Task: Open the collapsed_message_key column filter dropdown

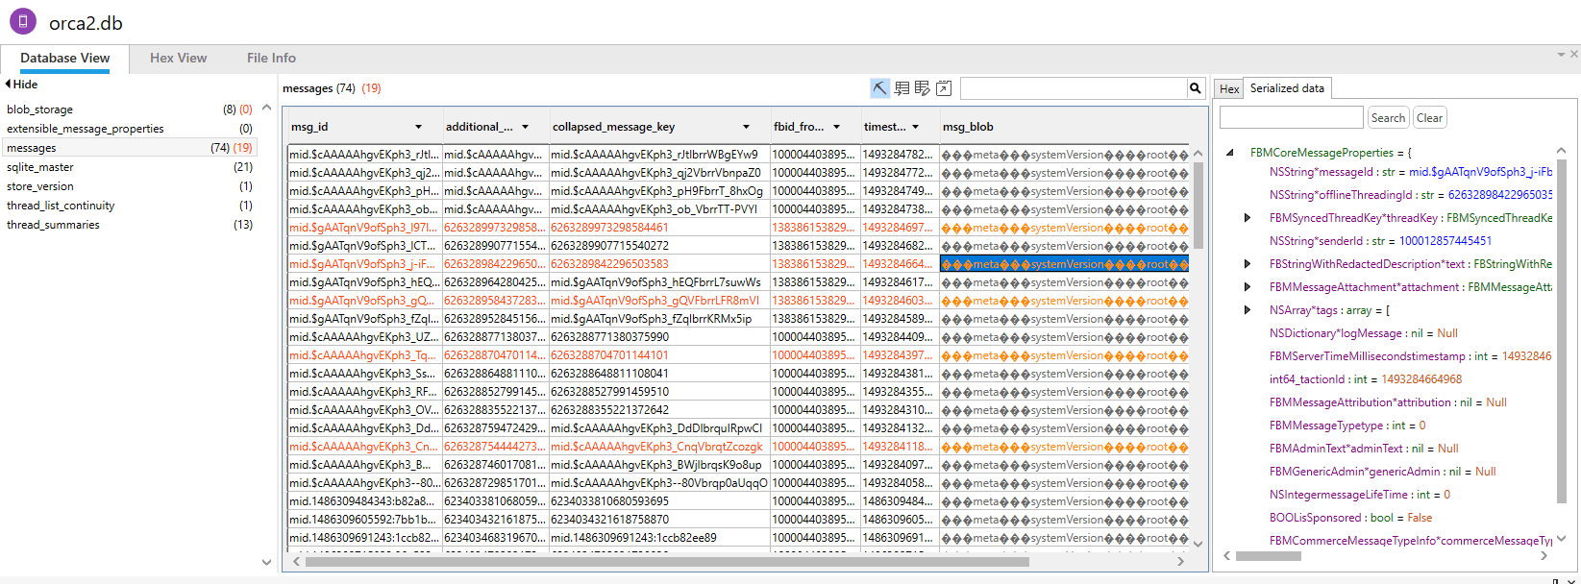Action: pos(746,127)
